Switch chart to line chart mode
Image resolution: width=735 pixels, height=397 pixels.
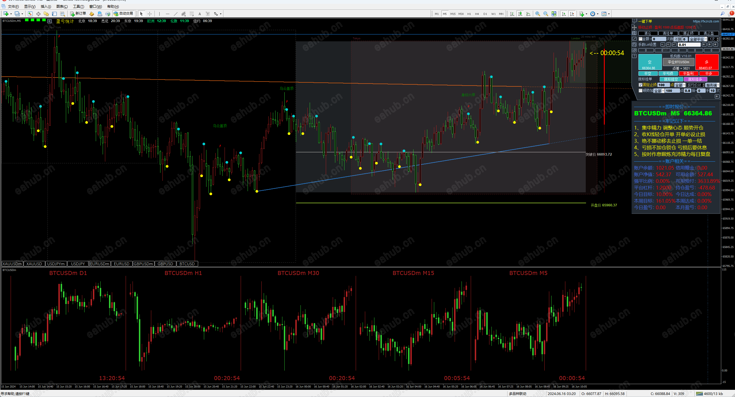[528, 14]
